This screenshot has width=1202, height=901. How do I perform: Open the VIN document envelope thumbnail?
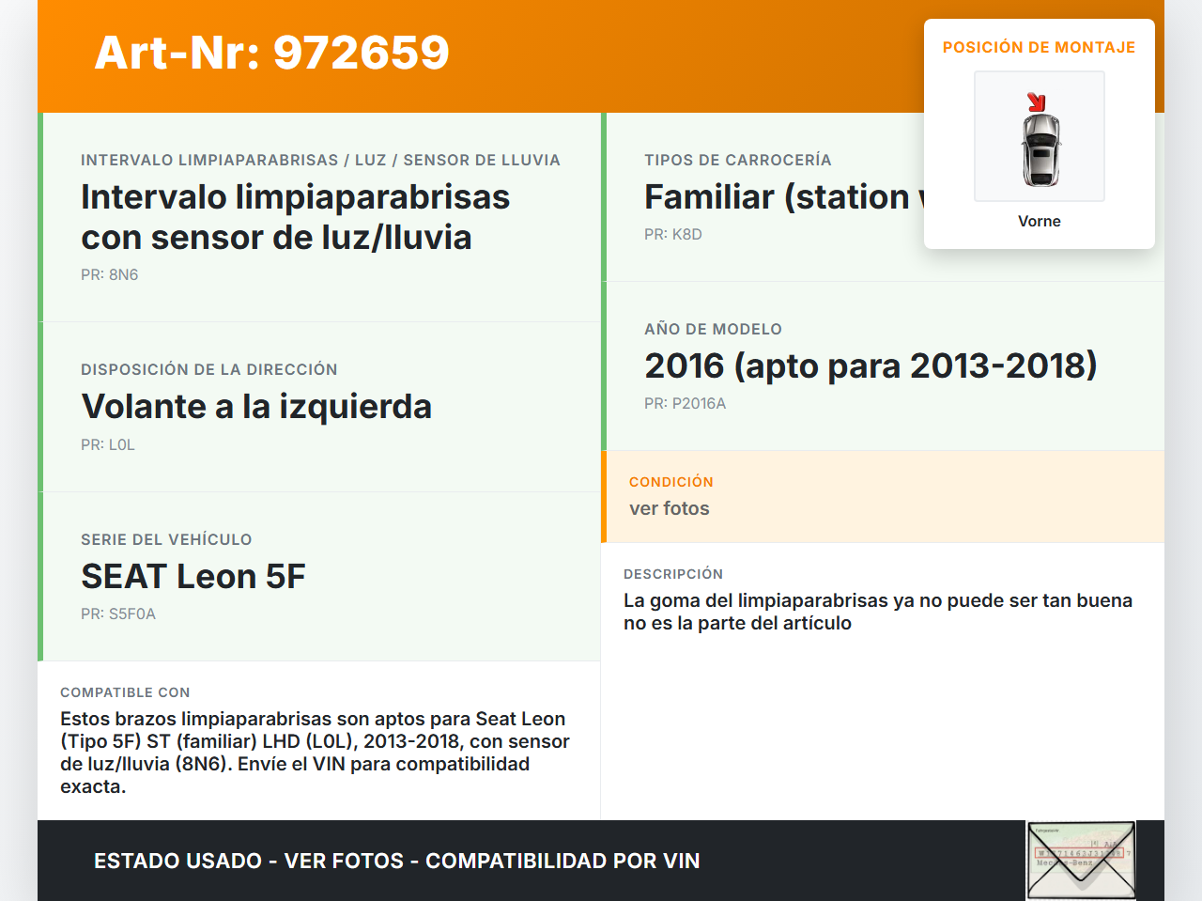click(1081, 861)
